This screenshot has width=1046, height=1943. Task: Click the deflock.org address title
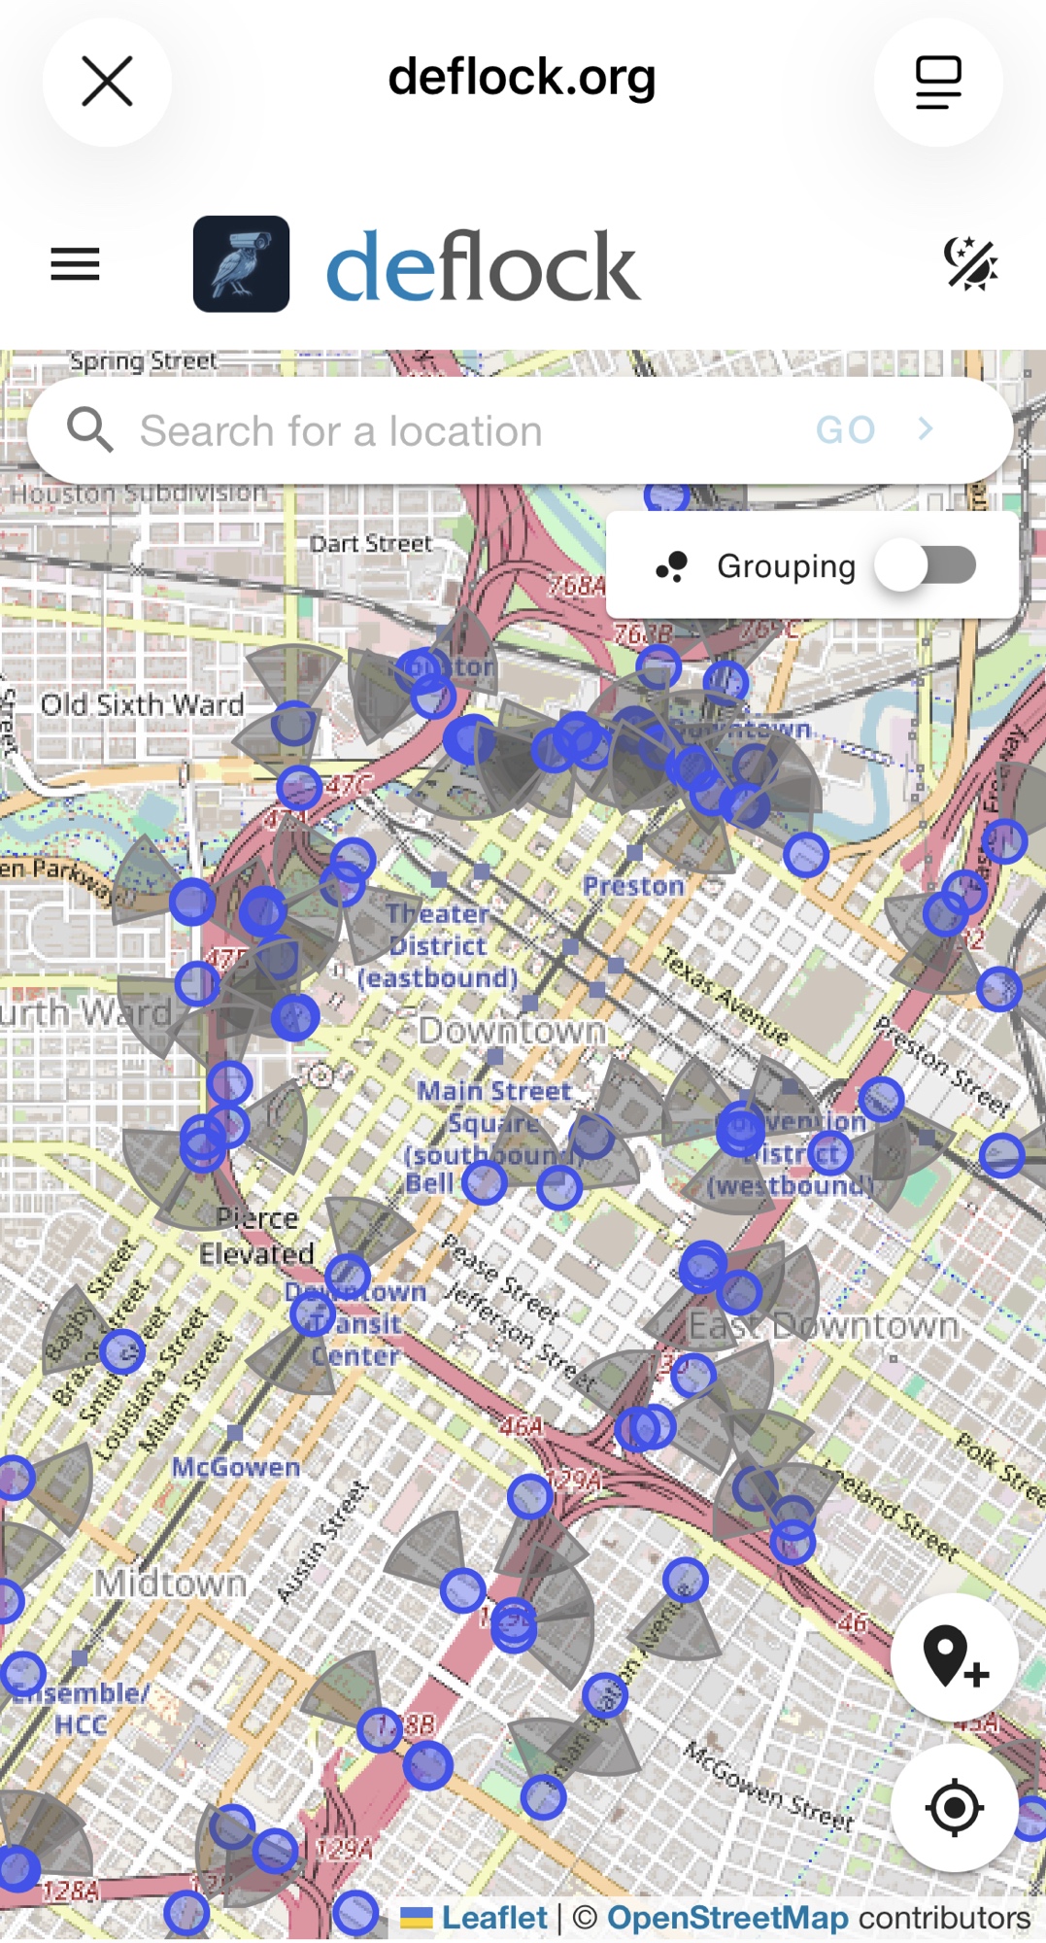pyautogui.click(x=522, y=78)
